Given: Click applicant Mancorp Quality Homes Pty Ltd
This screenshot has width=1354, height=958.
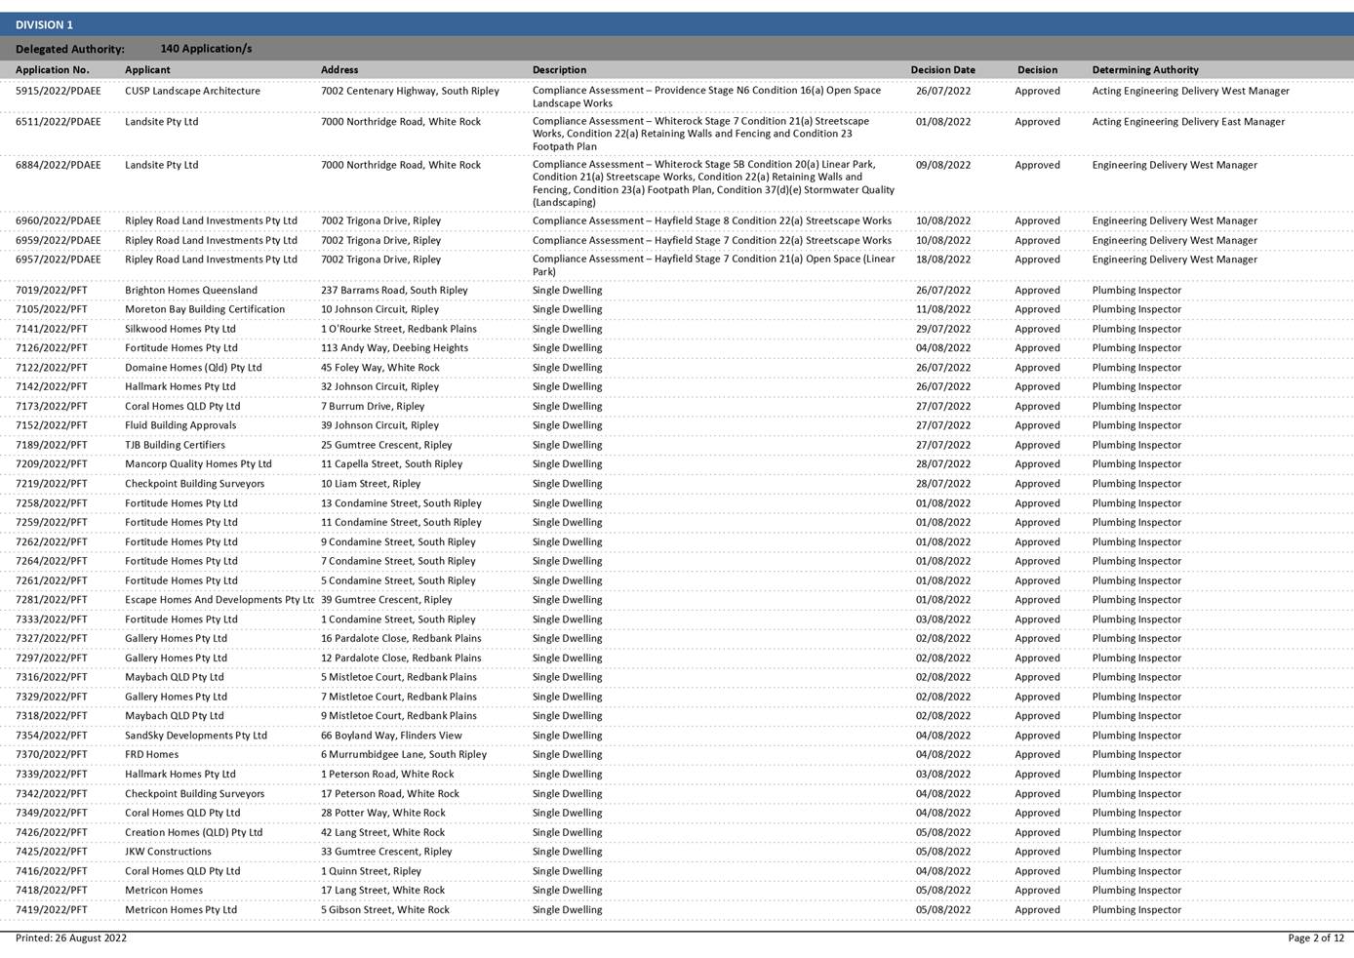Looking at the screenshot, I should point(198,464).
